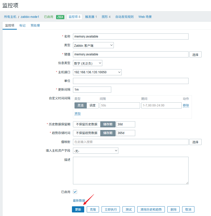The width and height of the screenshot is (211, 216).
Task: Click 选择 button next to 键值
Action: 195,55
